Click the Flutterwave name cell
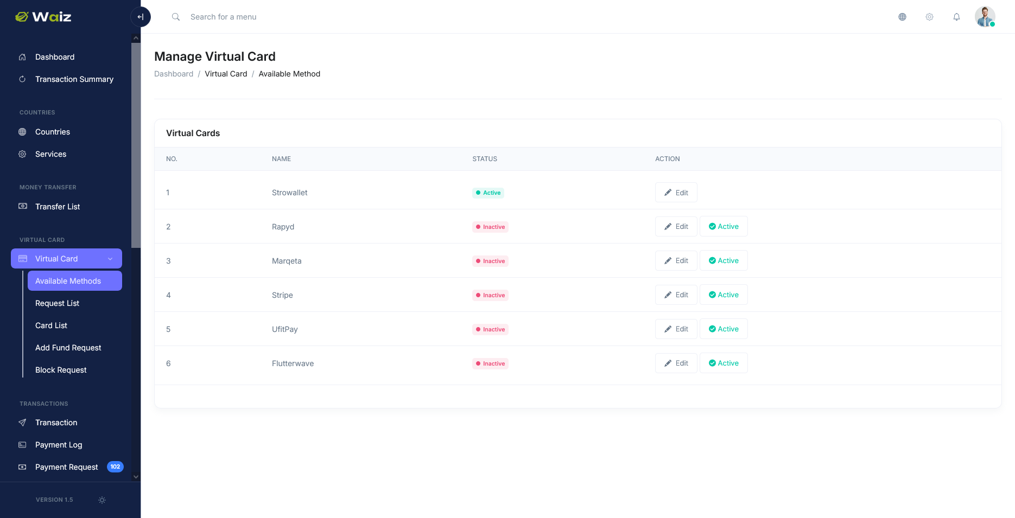1015x518 pixels. tap(293, 363)
